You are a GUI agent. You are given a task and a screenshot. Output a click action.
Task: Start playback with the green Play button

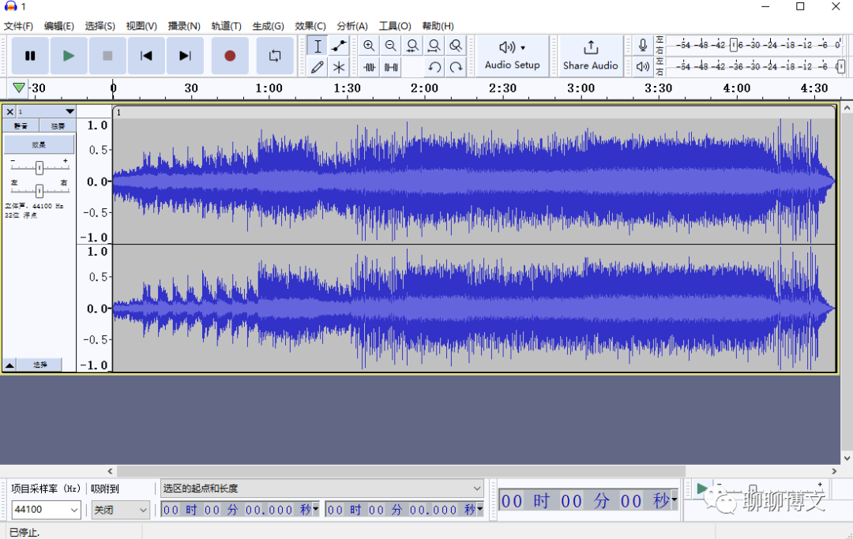click(x=69, y=55)
